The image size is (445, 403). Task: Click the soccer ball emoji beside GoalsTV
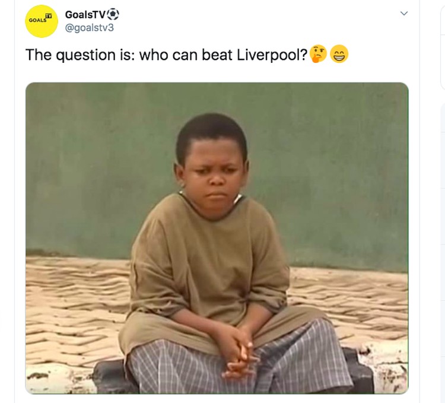pyautogui.click(x=113, y=14)
